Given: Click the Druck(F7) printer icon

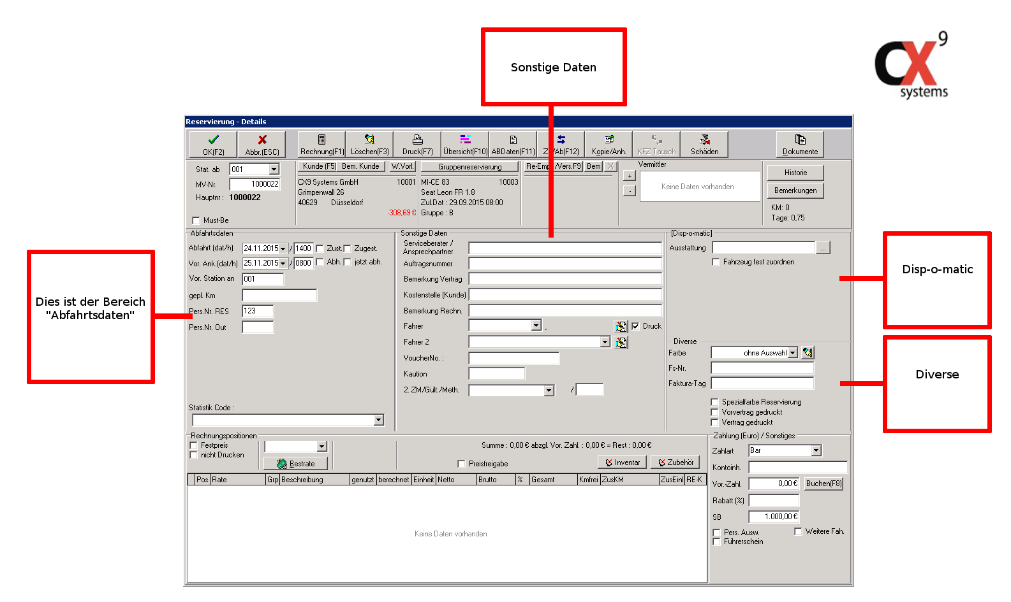Looking at the screenshot, I should click(417, 144).
